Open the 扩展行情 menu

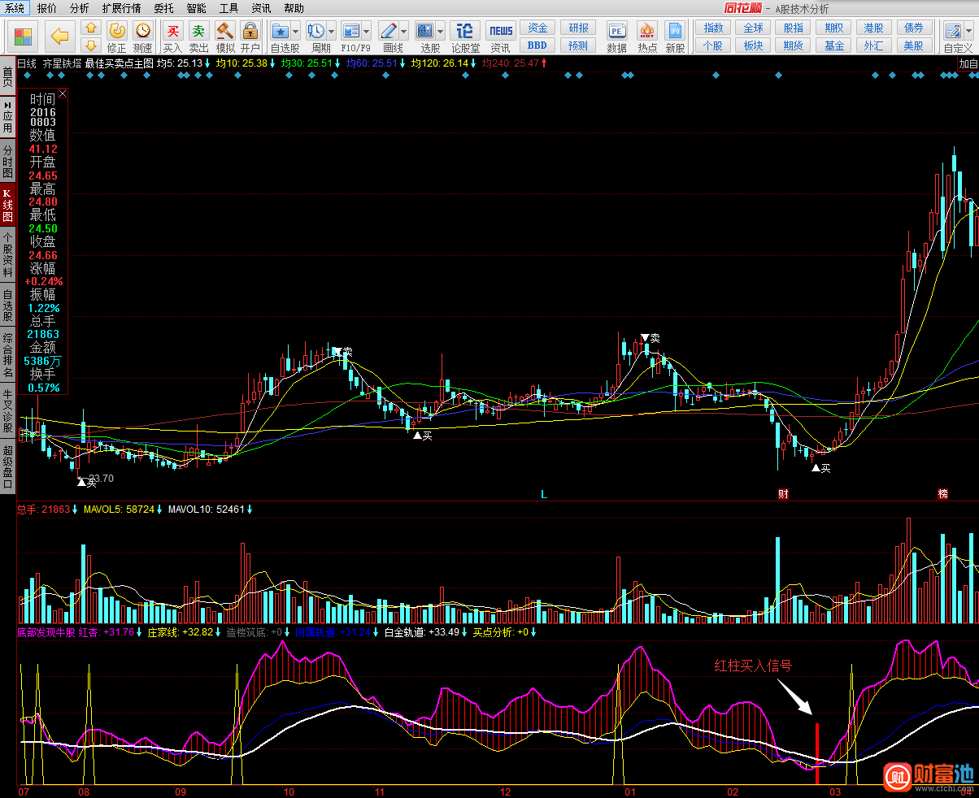(121, 8)
